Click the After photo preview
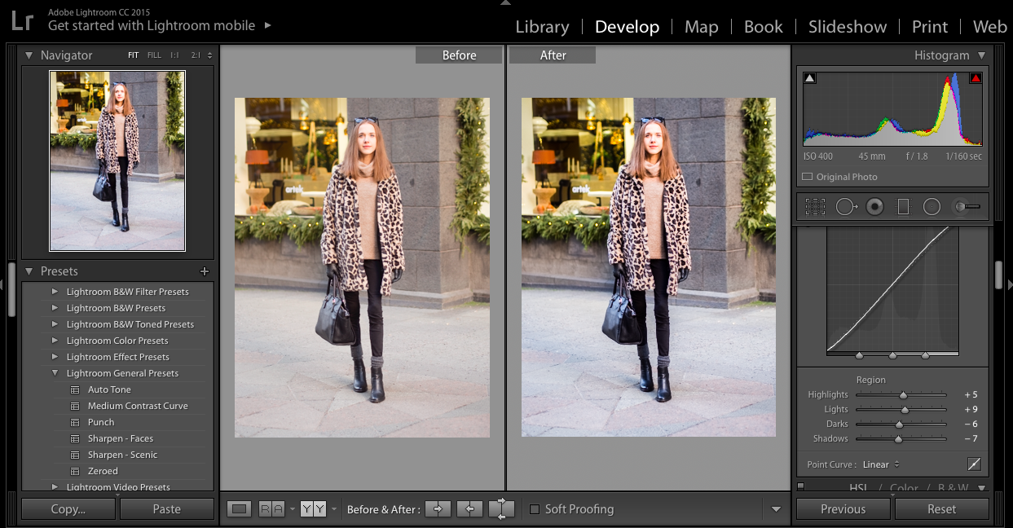 649,267
